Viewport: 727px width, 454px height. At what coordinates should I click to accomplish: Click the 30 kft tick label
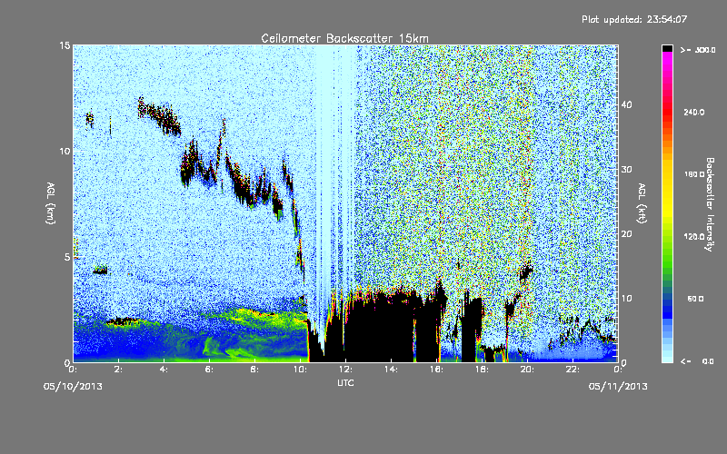tap(626, 169)
